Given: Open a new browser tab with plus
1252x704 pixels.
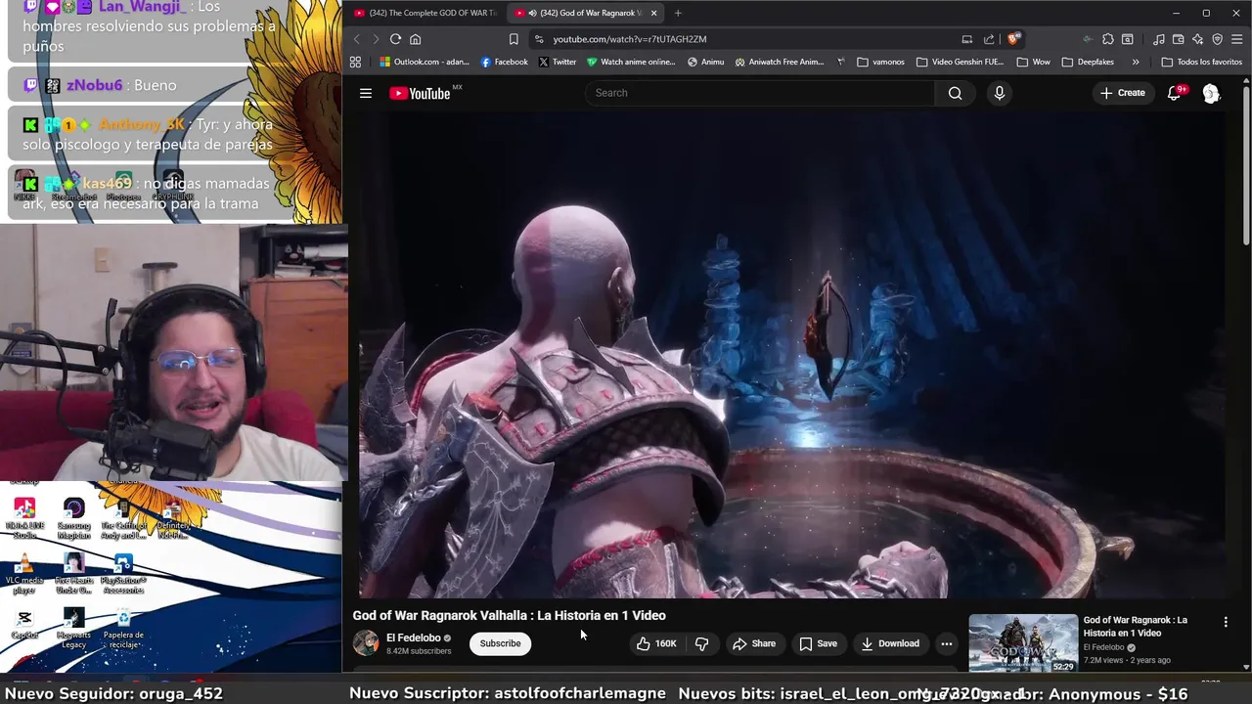Looking at the screenshot, I should pos(678,13).
